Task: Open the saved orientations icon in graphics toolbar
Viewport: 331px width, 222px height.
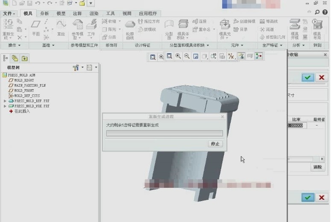Action: (x=214, y=56)
